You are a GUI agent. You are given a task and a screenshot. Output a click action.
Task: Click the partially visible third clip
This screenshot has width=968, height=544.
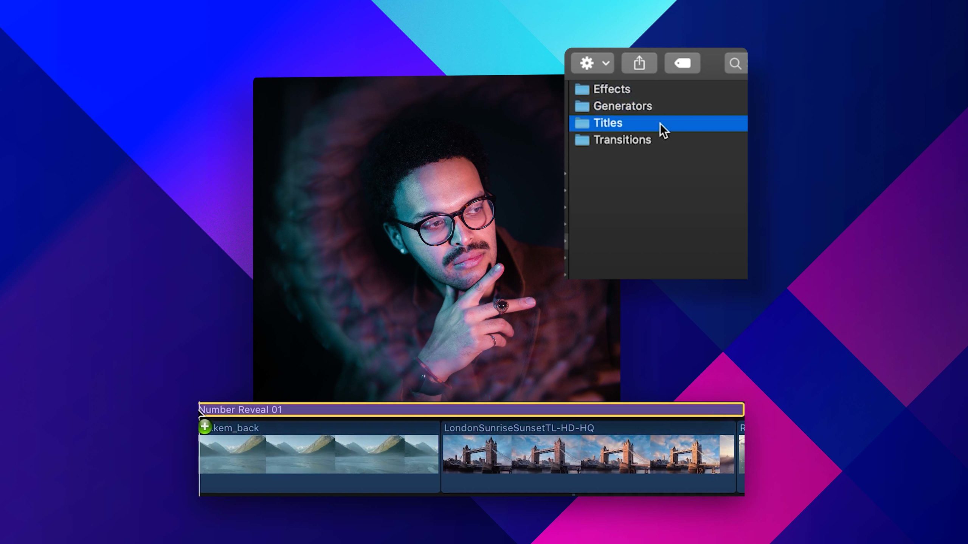pos(742,454)
